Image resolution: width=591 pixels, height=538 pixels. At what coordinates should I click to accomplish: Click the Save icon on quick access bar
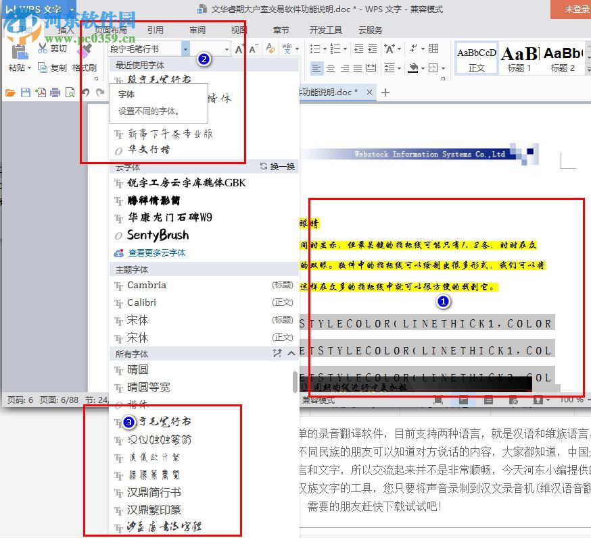pyautogui.click(x=25, y=92)
